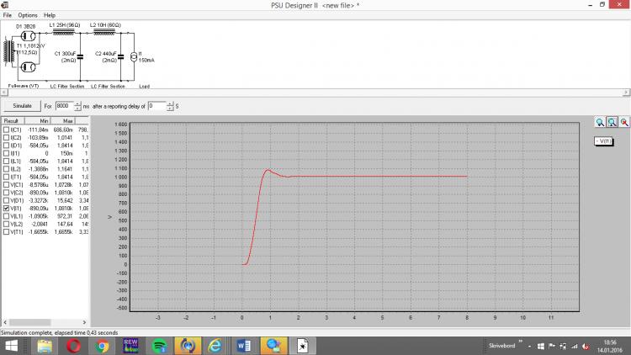The image size is (631, 355).
Task: Click the V(C2) row label
Action: [x=17, y=193]
